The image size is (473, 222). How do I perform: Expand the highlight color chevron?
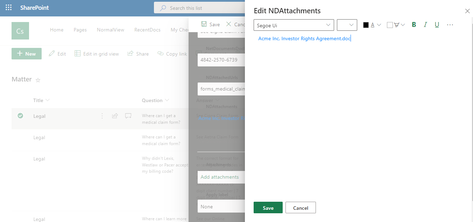click(x=403, y=25)
